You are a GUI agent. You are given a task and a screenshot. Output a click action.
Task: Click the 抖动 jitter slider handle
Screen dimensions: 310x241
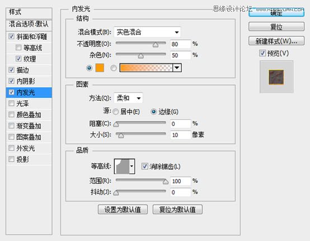pyautogui.click(x=116, y=192)
